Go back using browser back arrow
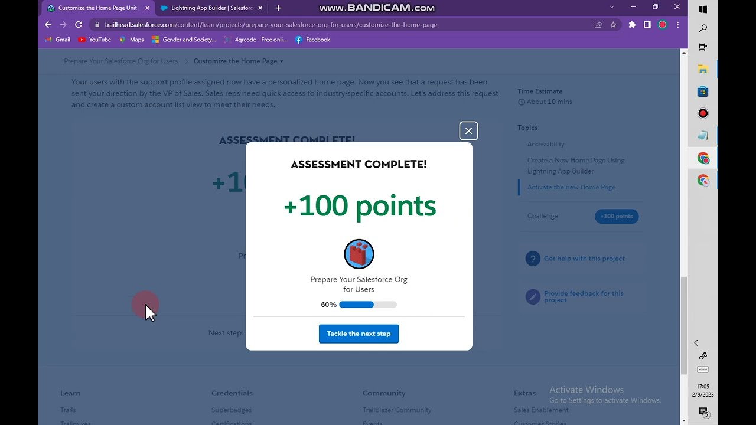756x425 pixels. (48, 25)
